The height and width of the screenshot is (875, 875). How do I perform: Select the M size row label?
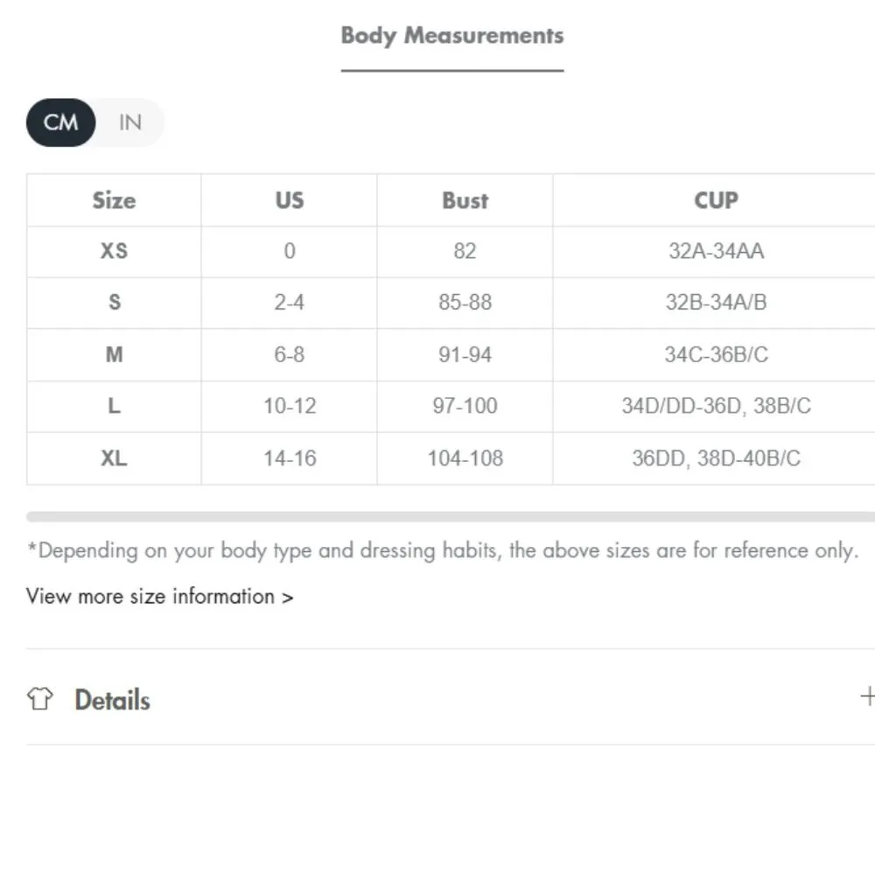[114, 354]
